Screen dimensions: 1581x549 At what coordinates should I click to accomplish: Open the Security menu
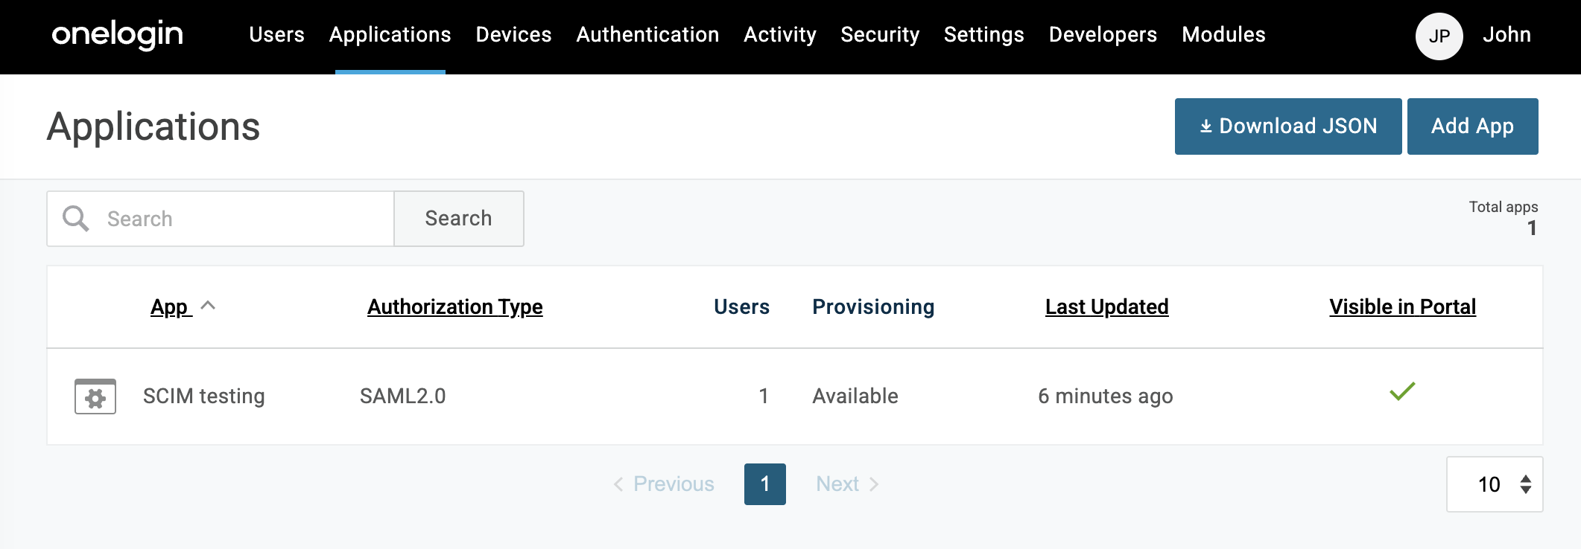pos(879,35)
